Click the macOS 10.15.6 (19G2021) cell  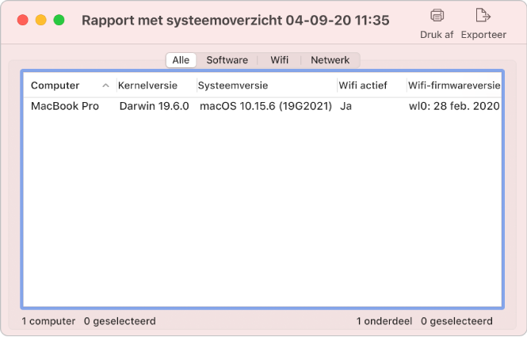click(265, 106)
